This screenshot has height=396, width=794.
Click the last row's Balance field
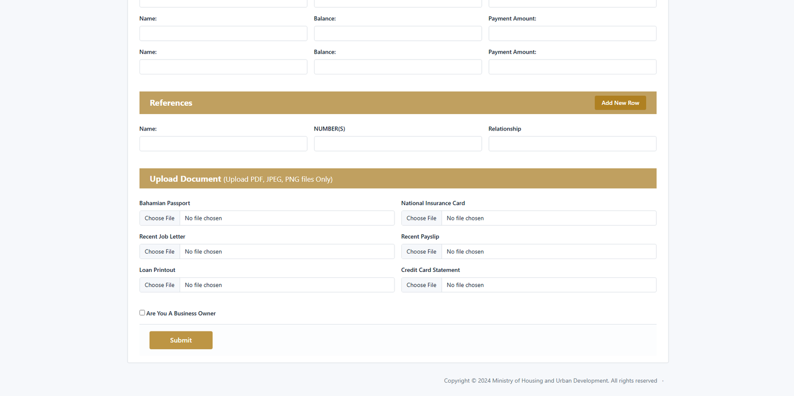[x=397, y=67]
